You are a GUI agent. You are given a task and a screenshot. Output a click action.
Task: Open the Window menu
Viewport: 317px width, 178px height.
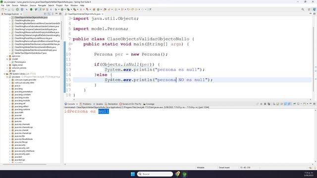click(74, 5)
